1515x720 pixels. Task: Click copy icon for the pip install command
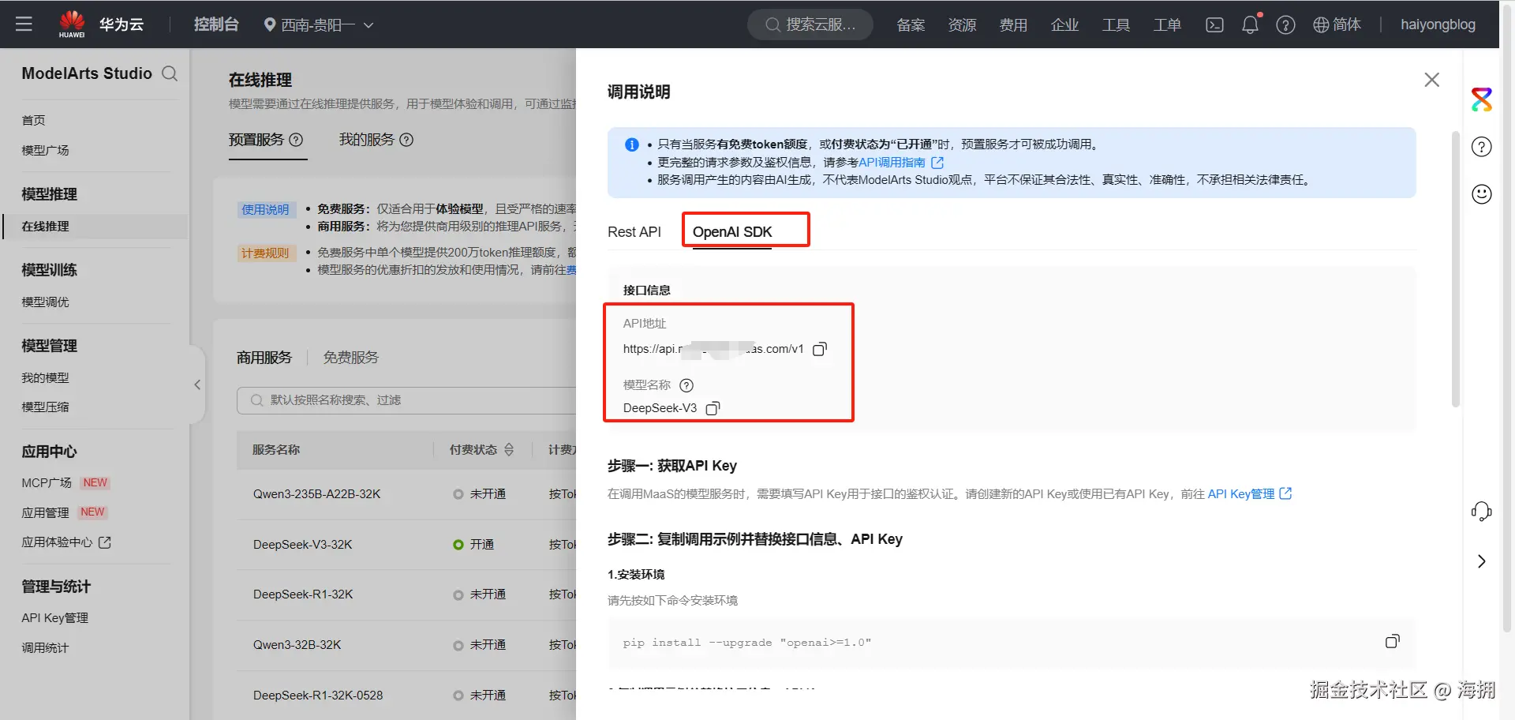tap(1392, 641)
